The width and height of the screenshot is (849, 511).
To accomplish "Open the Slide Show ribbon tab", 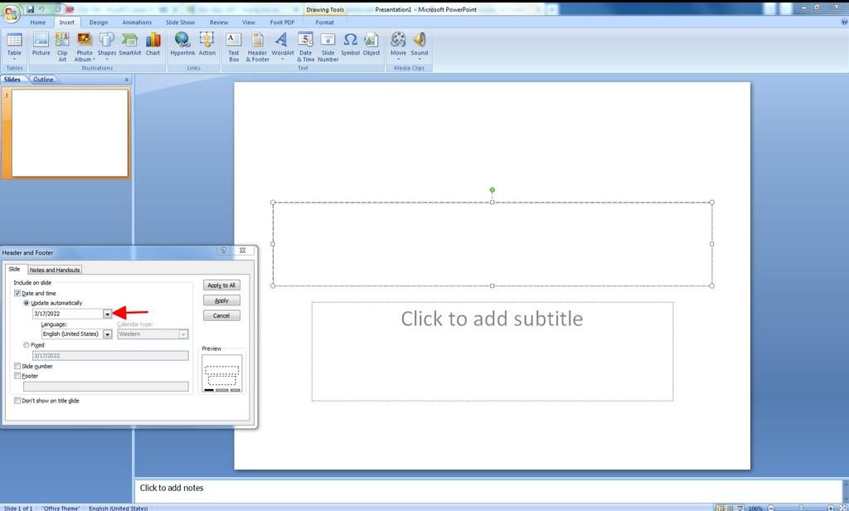I will pos(180,22).
